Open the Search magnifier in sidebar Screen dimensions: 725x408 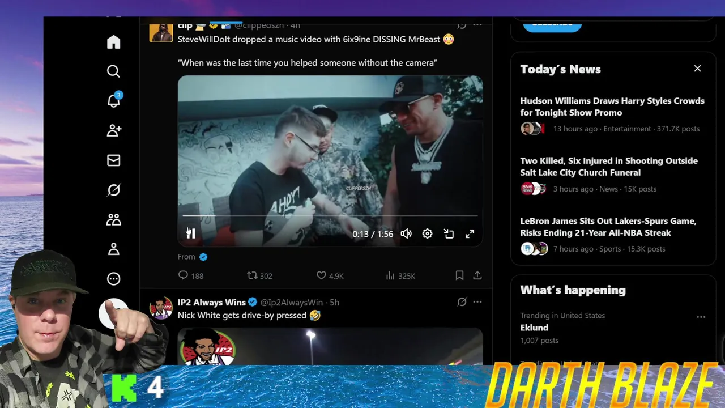(x=113, y=71)
